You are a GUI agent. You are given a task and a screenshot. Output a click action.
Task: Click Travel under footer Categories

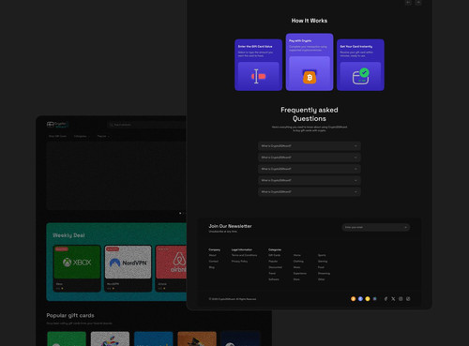[x=272, y=273]
